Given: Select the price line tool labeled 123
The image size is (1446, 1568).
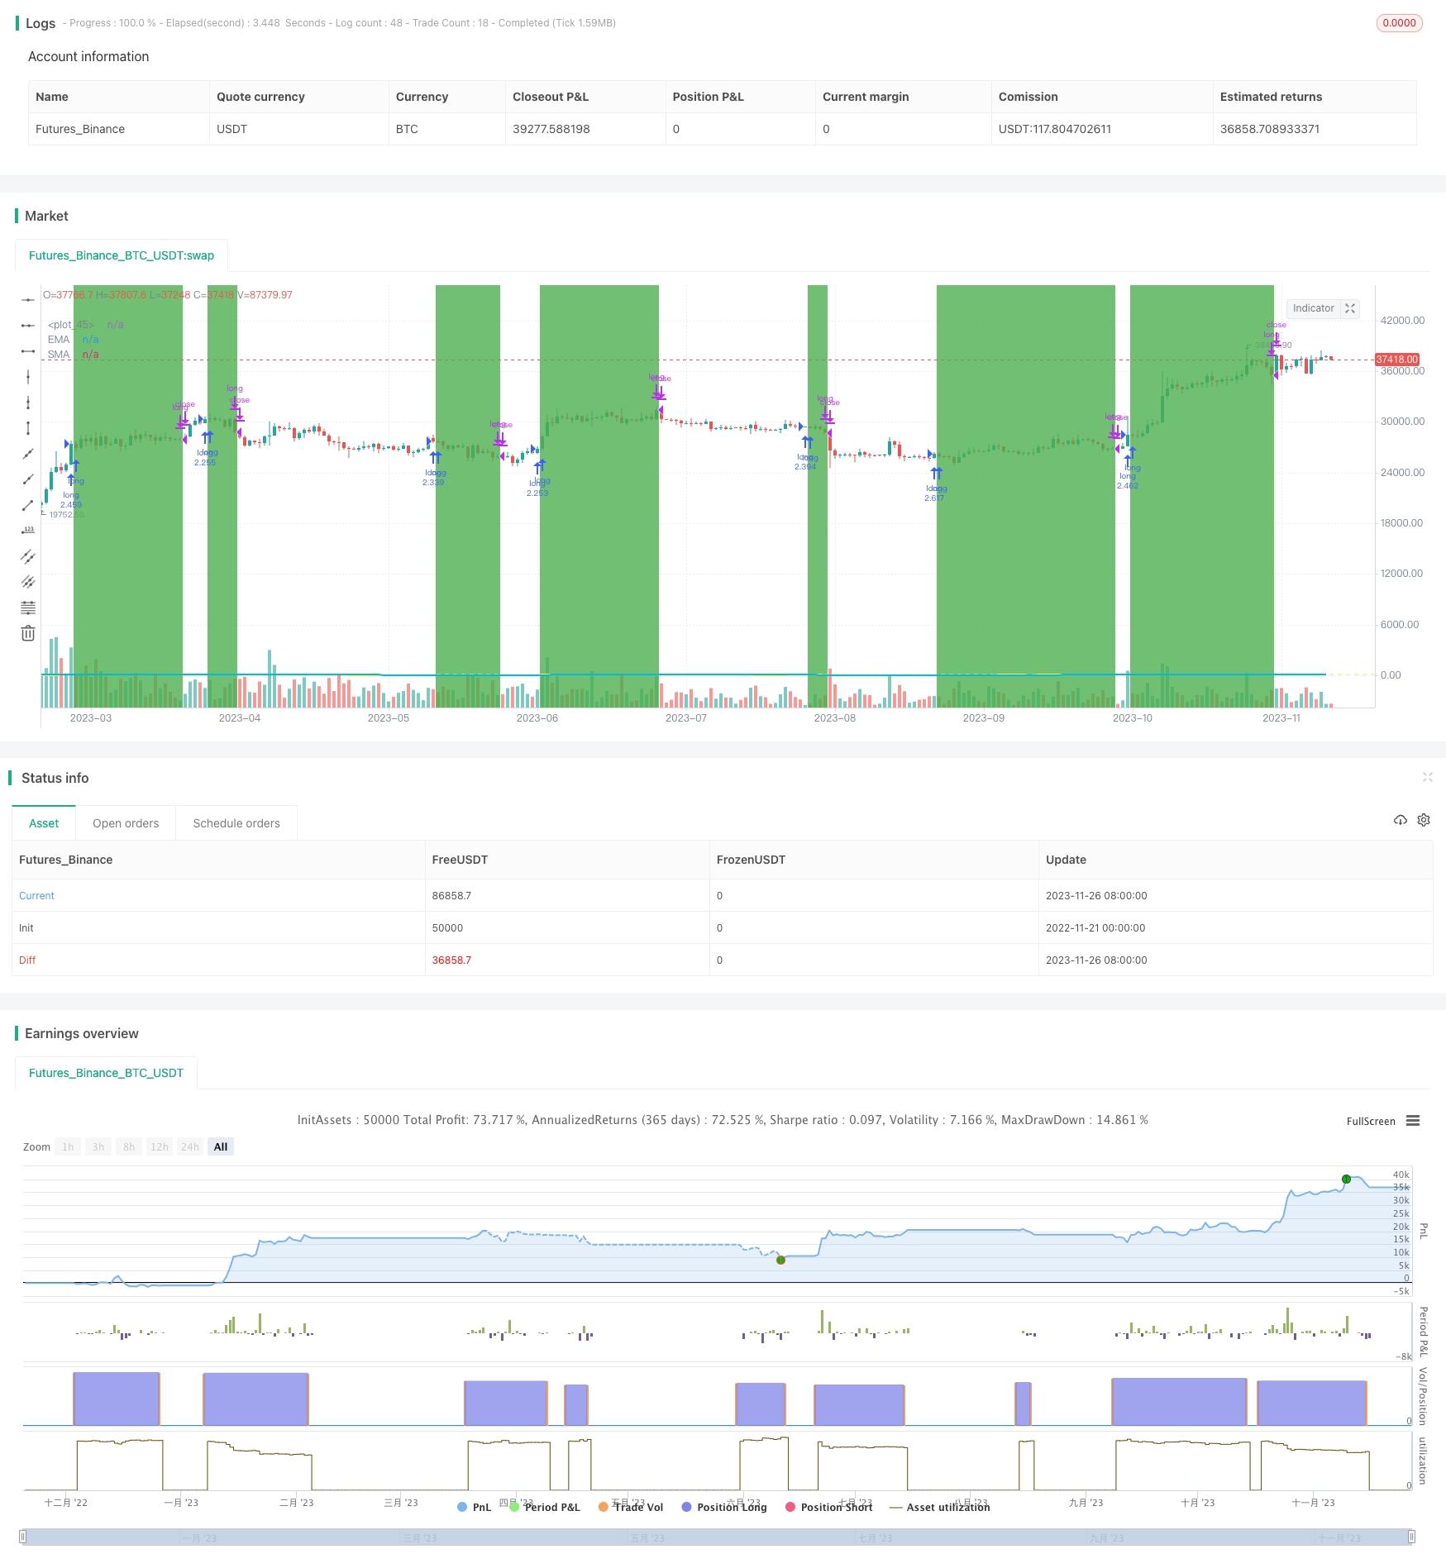Looking at the screenshot, I should 28,531.
